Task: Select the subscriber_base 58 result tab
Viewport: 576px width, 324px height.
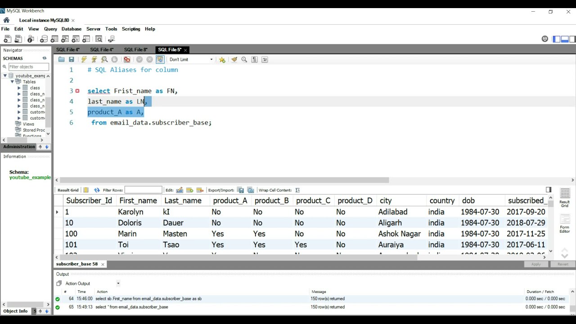Action: (77, 264)
